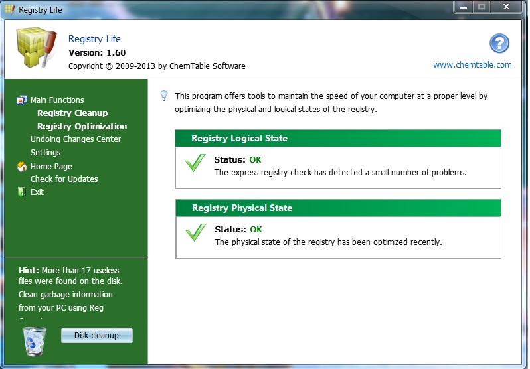Viewport: 530px width, 369px height.
Task: Click the Registry Logical State green checkmark
Action: [x=195, y=163]
